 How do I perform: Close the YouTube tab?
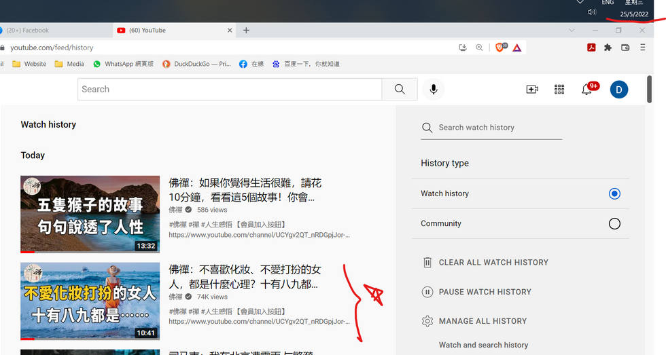(230, 30)
